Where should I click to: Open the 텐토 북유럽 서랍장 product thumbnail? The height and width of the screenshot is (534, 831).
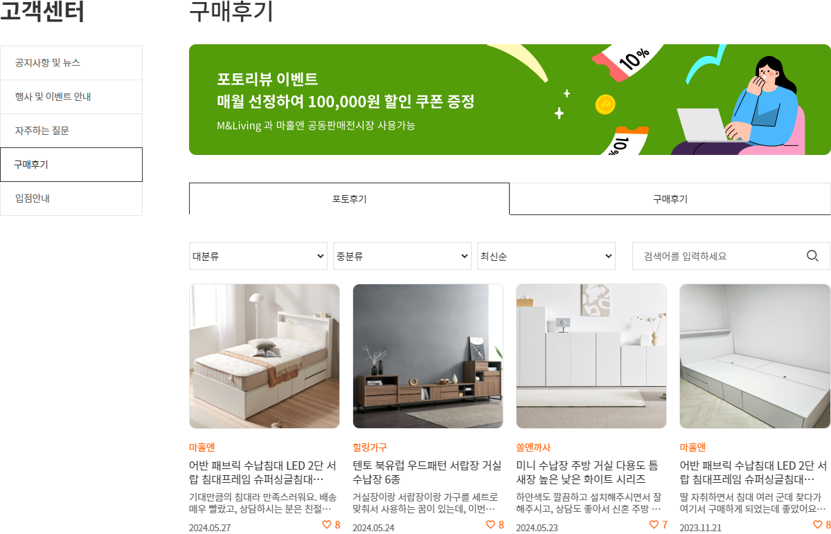coord(428,356)
